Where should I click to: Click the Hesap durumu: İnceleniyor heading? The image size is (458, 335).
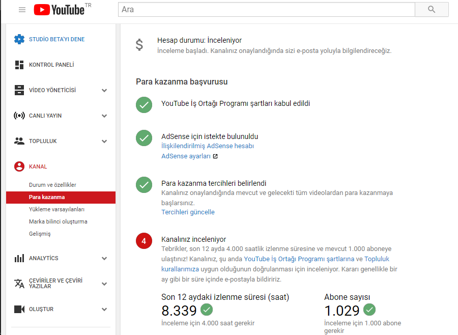coord(199,40)
